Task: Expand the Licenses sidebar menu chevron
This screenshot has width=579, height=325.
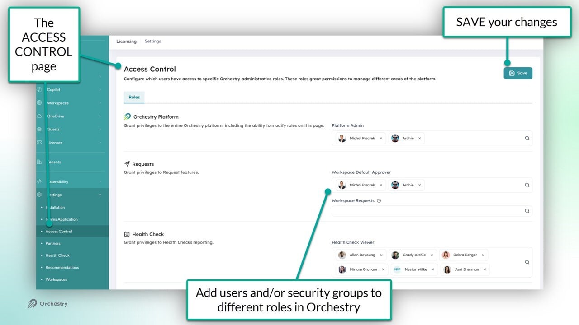Action: (x=100, y=143)
